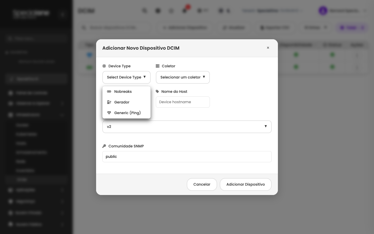Viewport: 374px width, 234px height.
Task: Open the Selecionar um coletor dropdown
Action: coord(183,77)
